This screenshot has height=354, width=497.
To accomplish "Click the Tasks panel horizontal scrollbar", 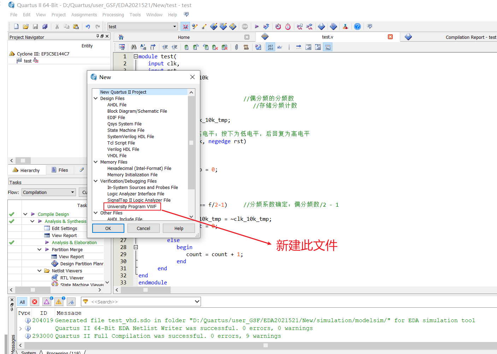I will [x=33, y=290].
